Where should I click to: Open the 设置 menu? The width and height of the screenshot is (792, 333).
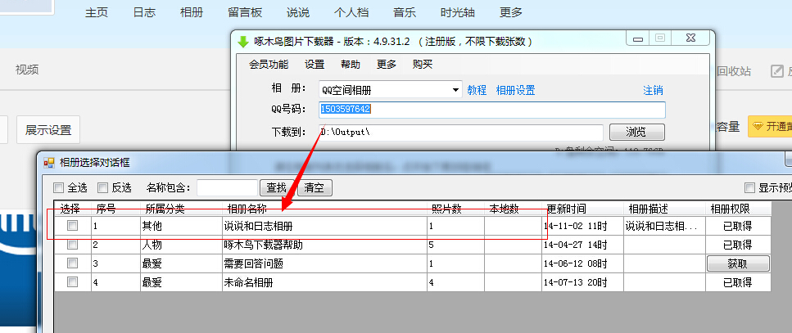pyautogui.click(x=315, y=65)
